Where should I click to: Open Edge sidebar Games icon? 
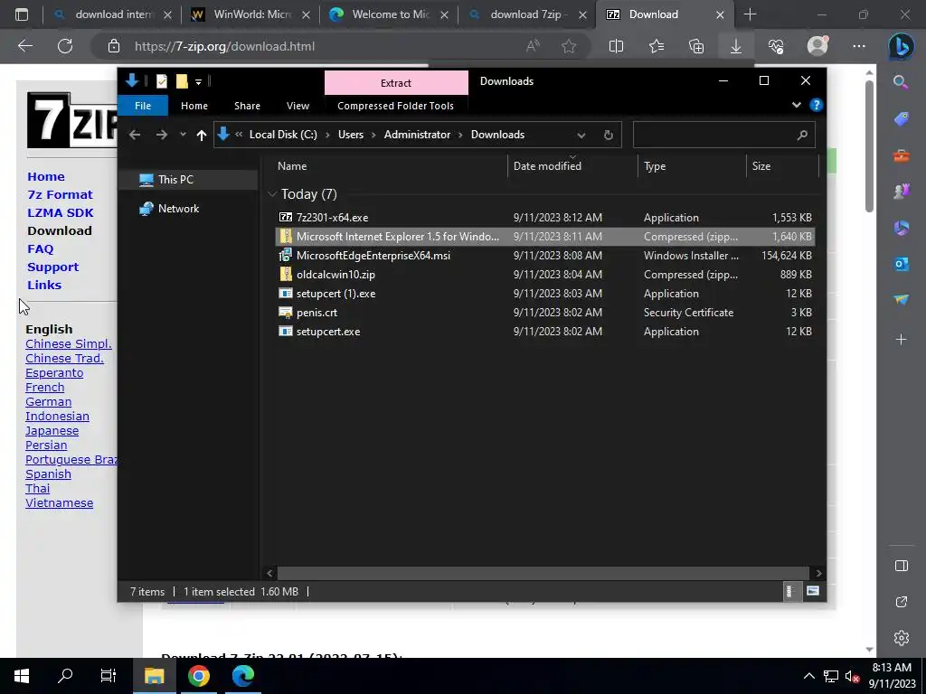901,192
